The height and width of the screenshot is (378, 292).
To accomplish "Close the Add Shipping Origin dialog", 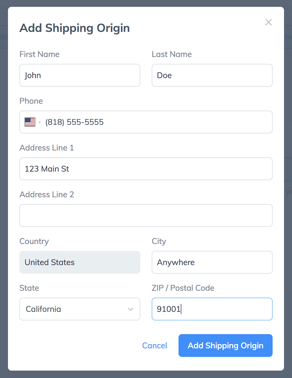I will click(x=268, y=22).
